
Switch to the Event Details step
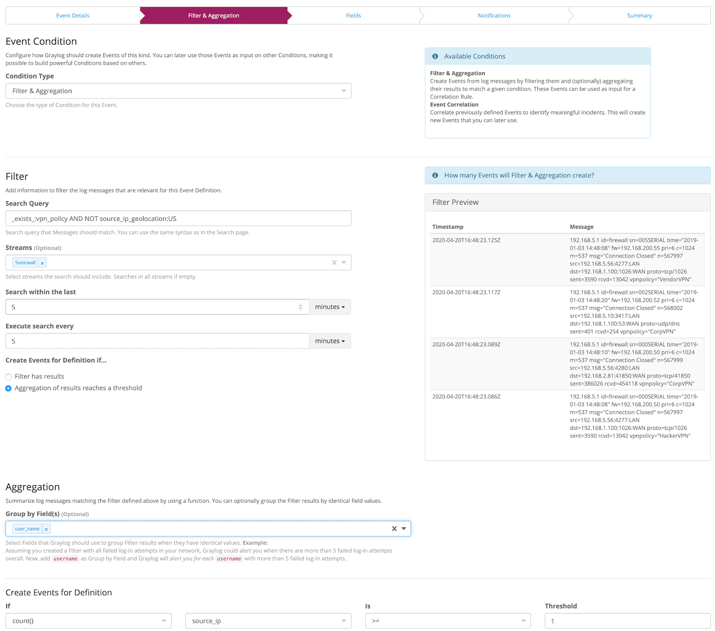pos(73,16)
